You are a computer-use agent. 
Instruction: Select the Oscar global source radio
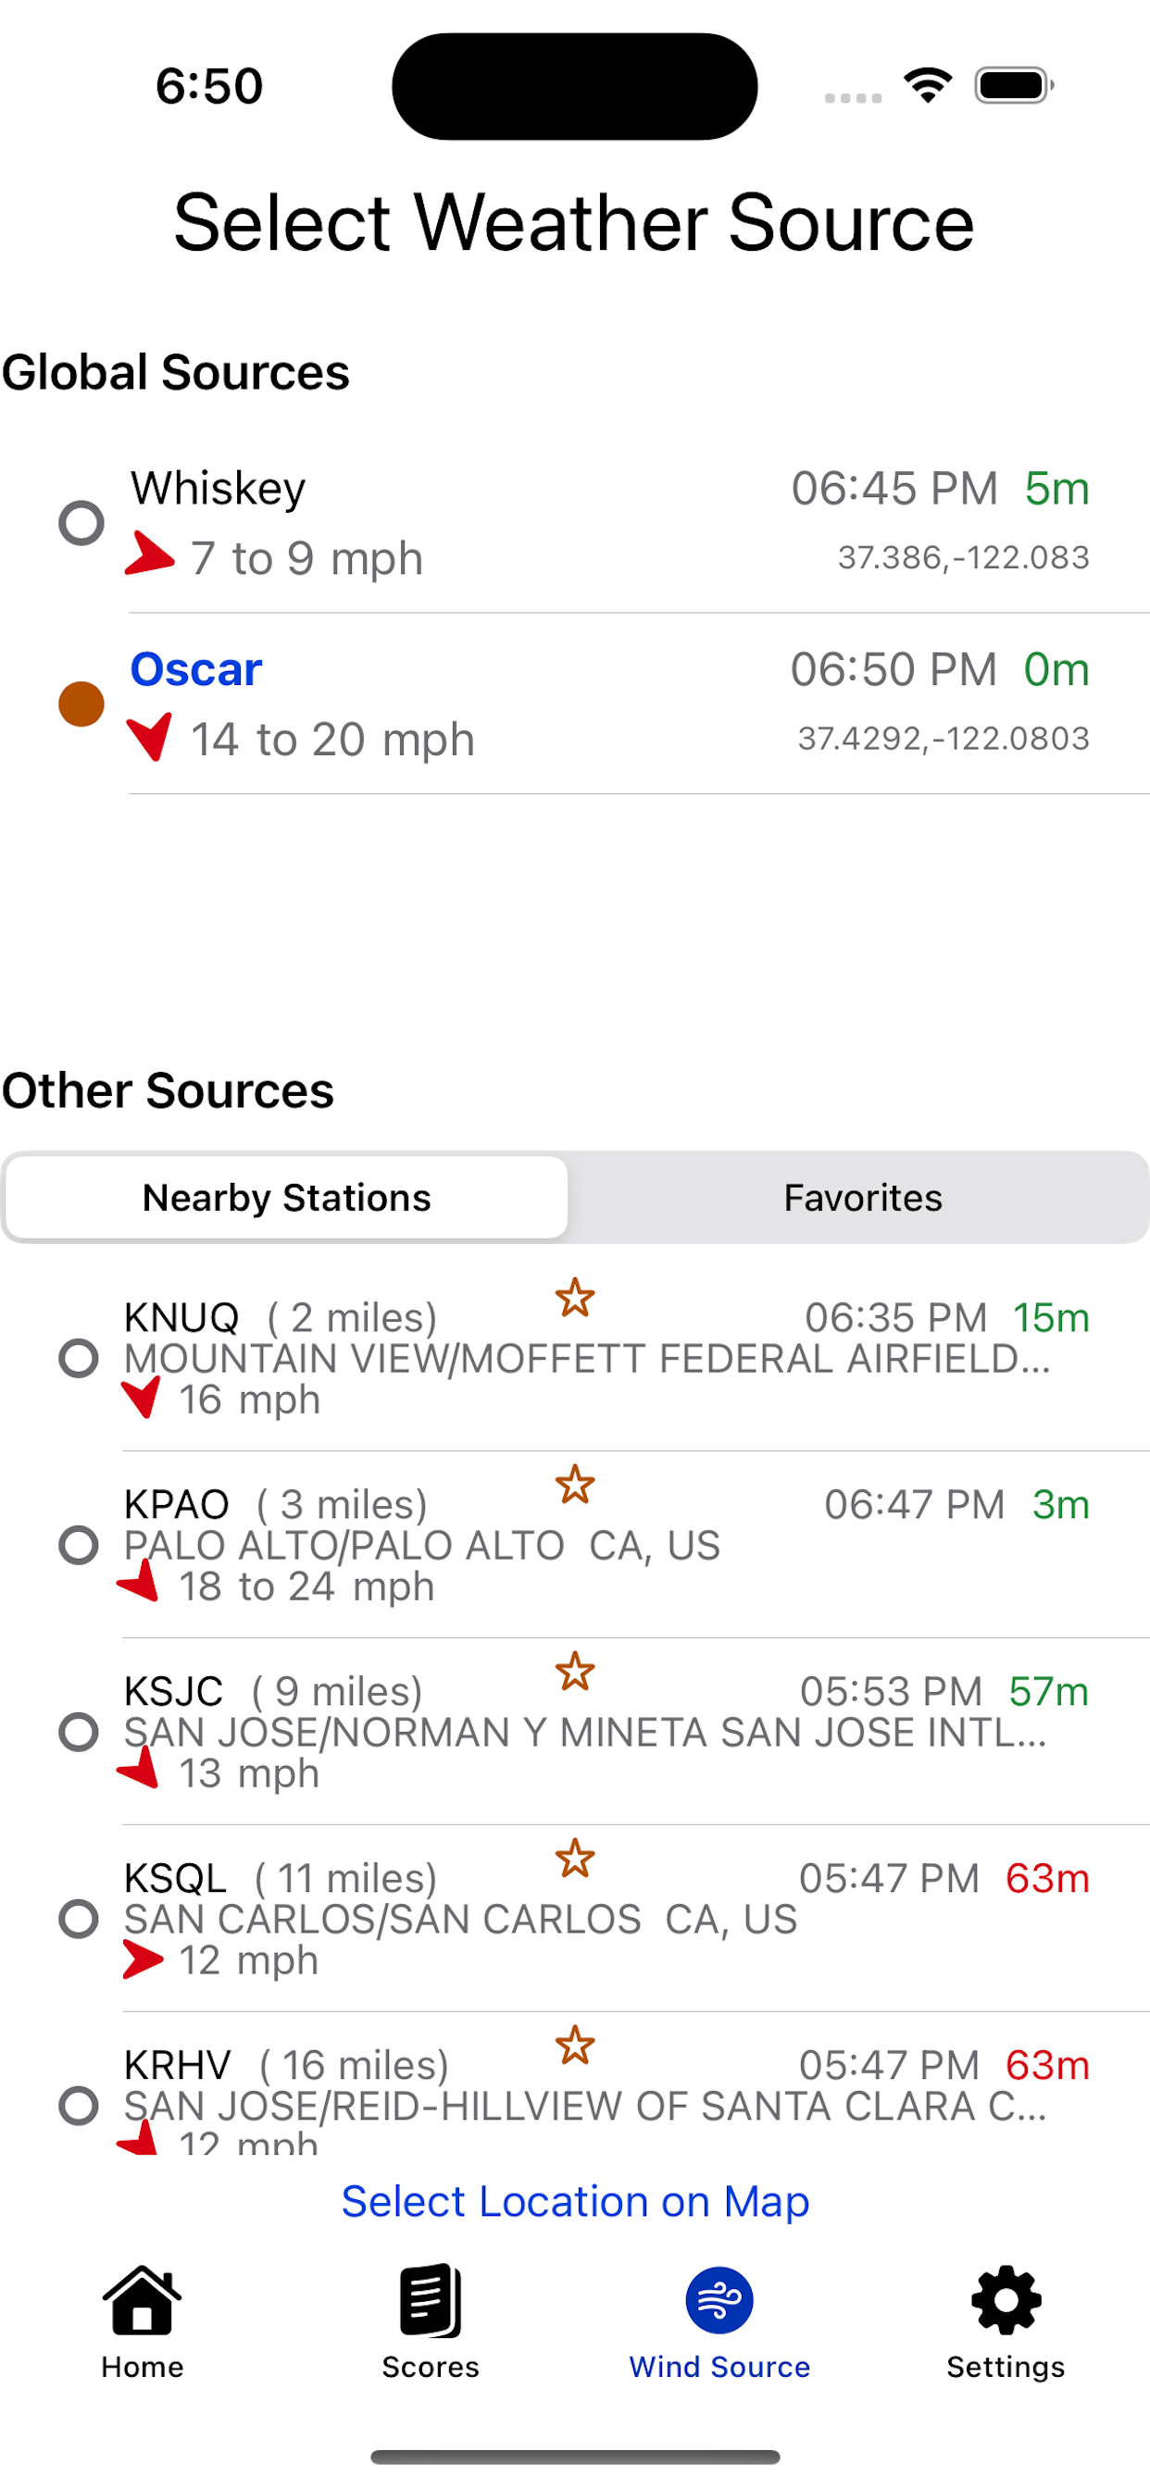coord(81,703)
